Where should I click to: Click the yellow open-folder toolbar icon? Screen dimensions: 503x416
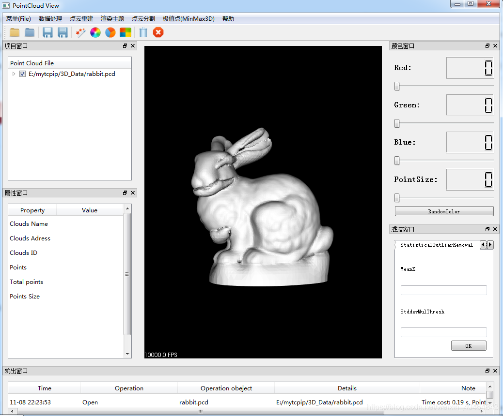point(15,32)
